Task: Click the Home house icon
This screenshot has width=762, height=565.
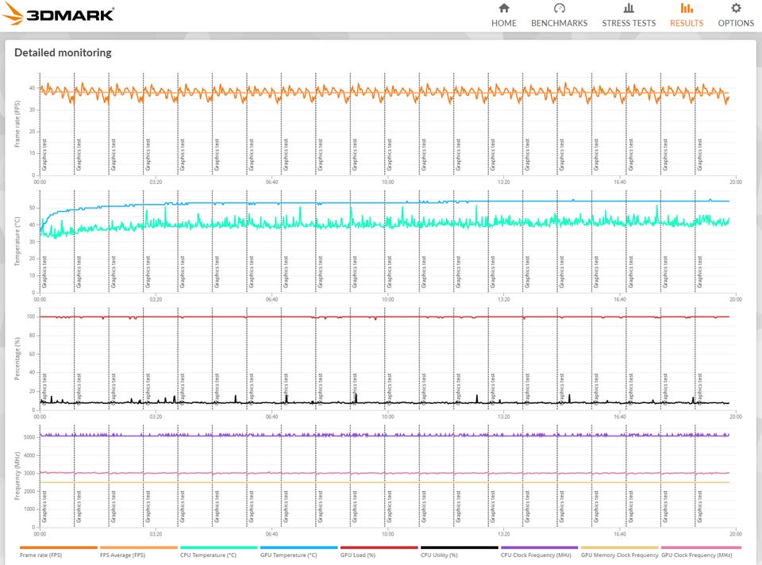Action: point(503,9)
